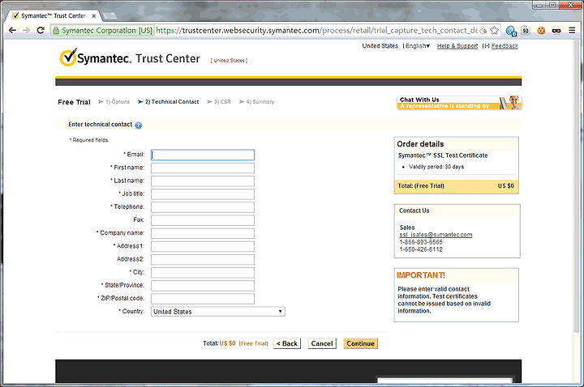The height and width of the screenshot is (387, 584).
Task: Click the phone number 1-650-426-5112
Action: click(x=421, y=249)
